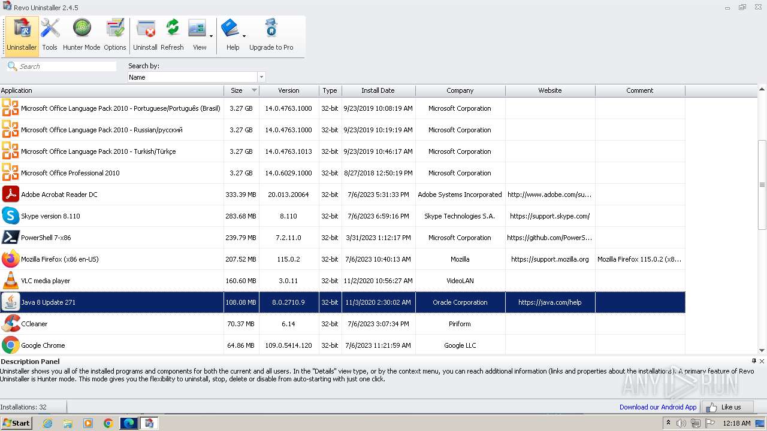Expand the View dropdown arrow
The width and height of the screenshot is (767, 431).
[x=211, y=36]
